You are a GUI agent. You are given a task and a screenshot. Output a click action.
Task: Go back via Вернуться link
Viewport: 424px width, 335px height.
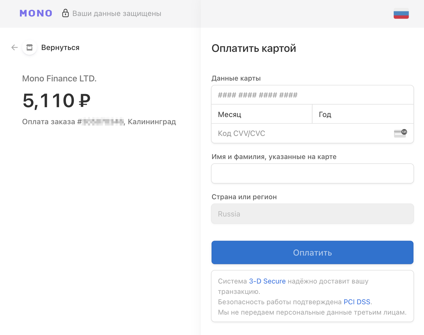60,47
